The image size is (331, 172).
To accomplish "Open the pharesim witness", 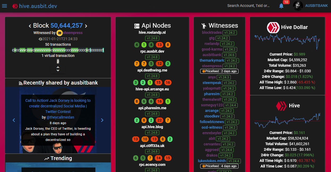I will click(212, 94).
